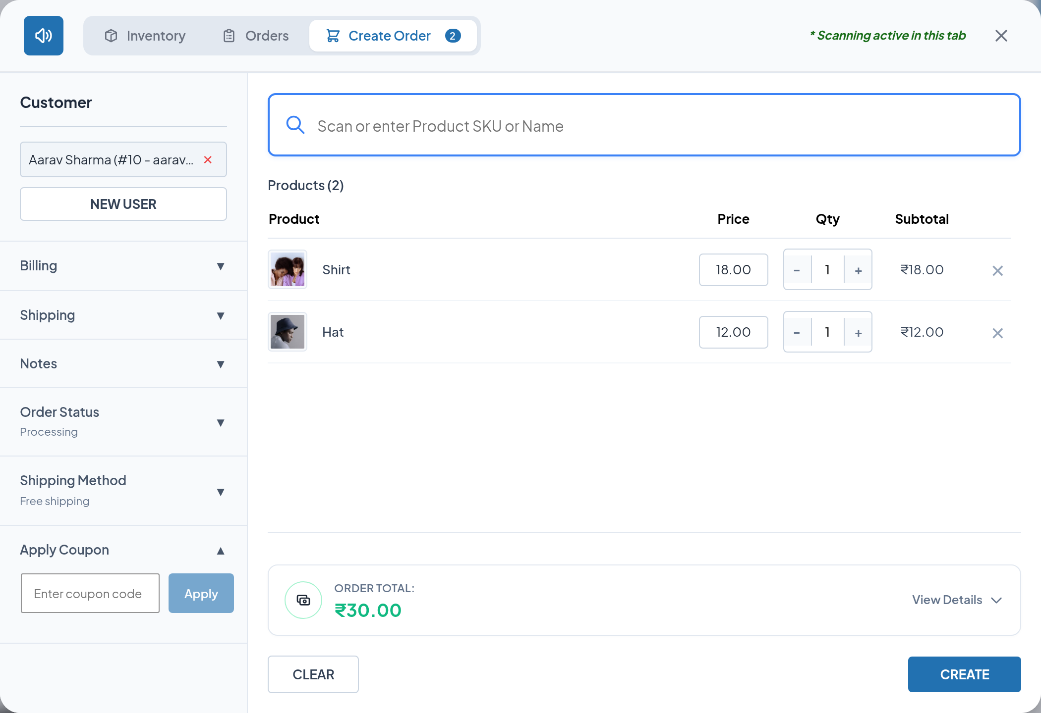Click the search magnifier icon

click(x=295, y=125)
